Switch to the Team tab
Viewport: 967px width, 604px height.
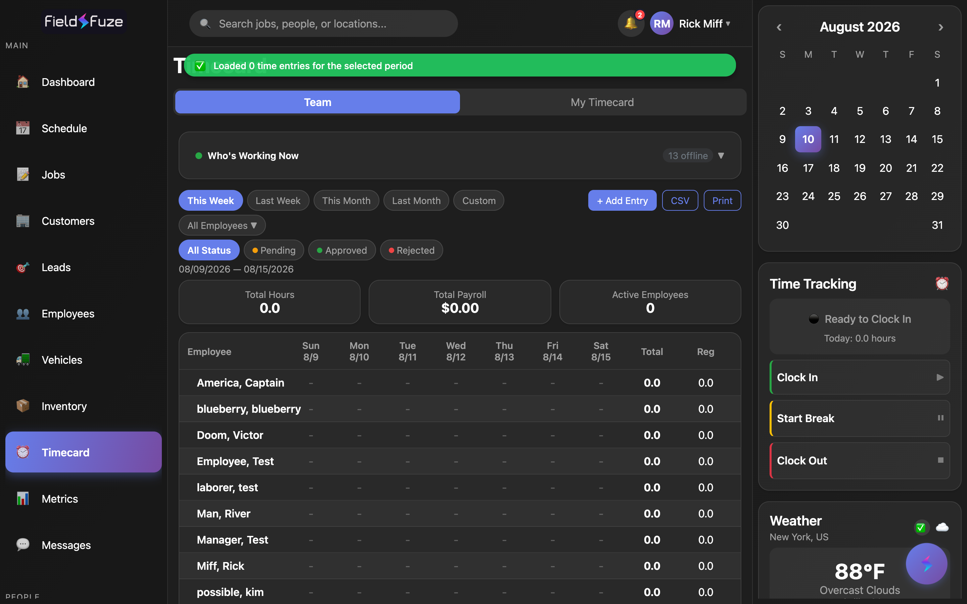[x=318, y=102]
